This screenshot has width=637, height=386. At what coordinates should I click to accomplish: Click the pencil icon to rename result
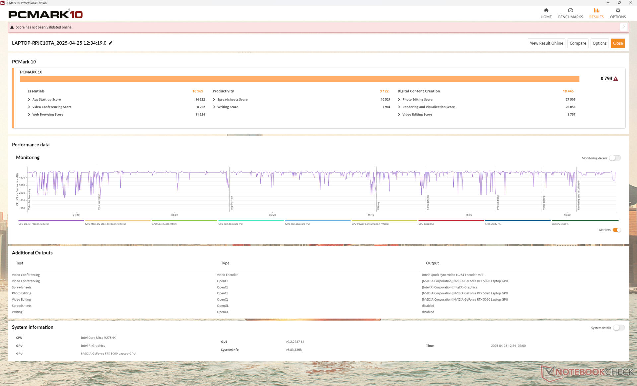point(111,43)
